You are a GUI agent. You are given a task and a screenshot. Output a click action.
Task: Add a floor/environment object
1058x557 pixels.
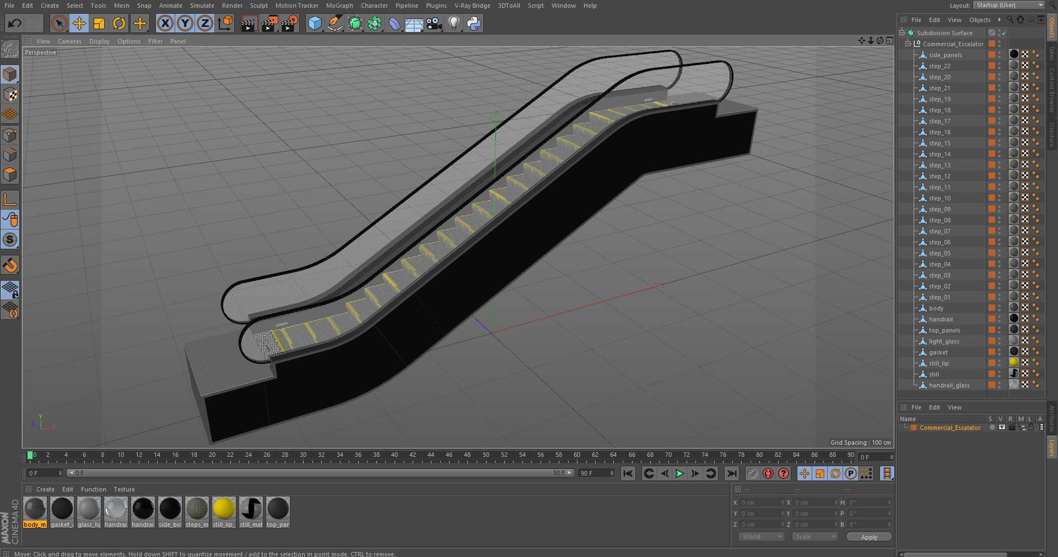pos(414,23)
